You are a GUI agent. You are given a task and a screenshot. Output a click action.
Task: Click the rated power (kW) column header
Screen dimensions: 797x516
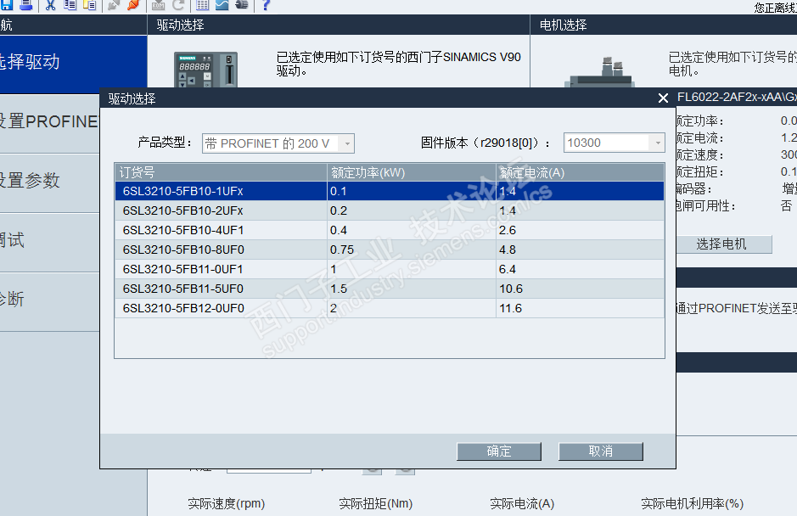tap(411, 172)
